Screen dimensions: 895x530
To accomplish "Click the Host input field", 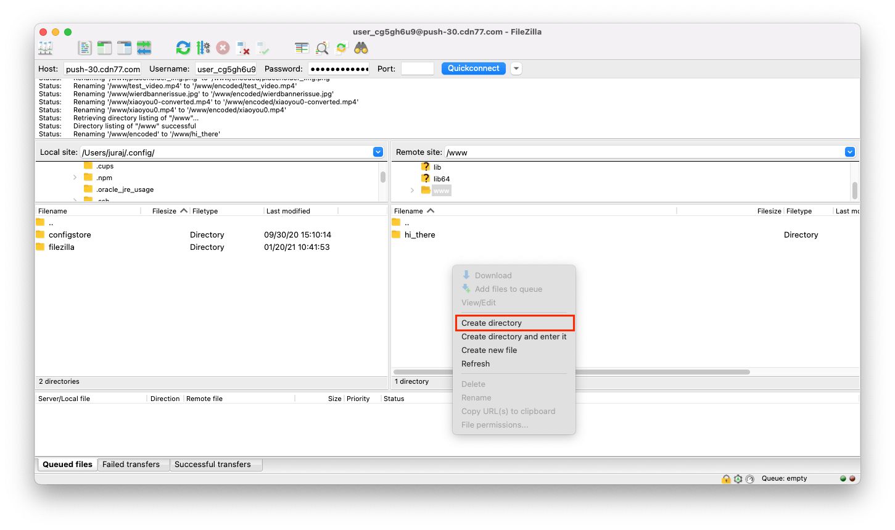I will tap(102, 69).
